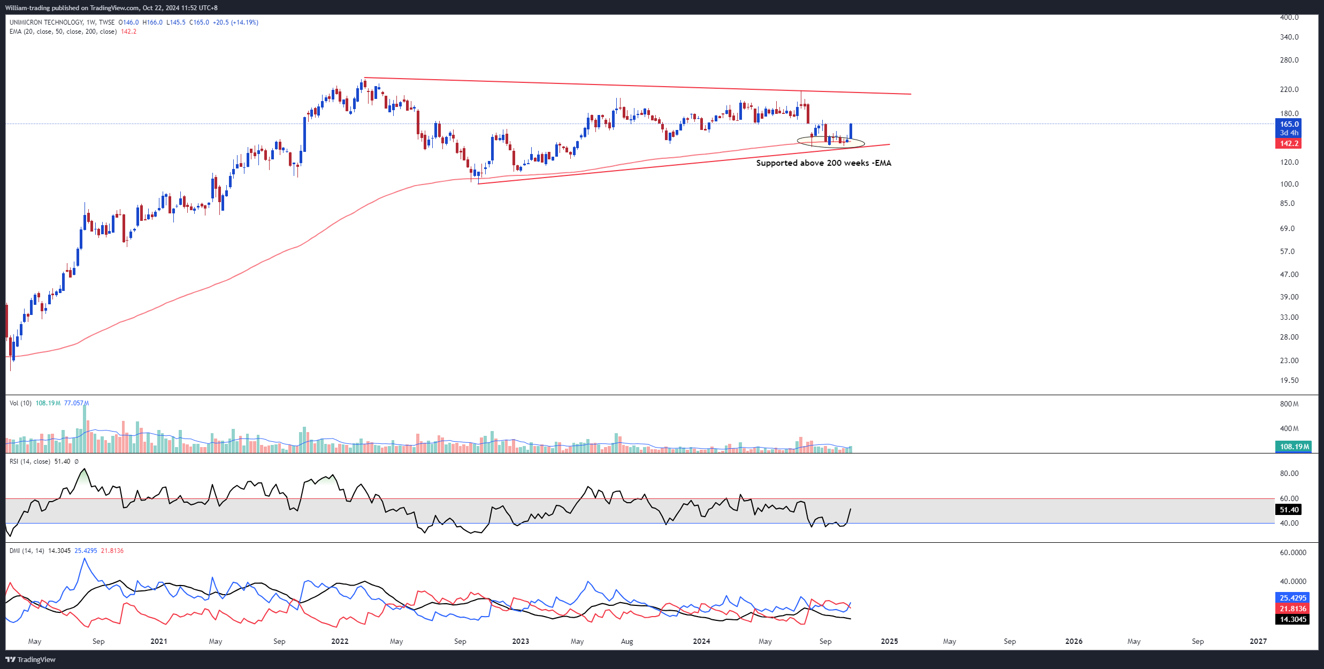The width and height of the screenshot is (1324, 669).
Task: Click the 39.0 price axis value
Action: [x=1289, y=297]
